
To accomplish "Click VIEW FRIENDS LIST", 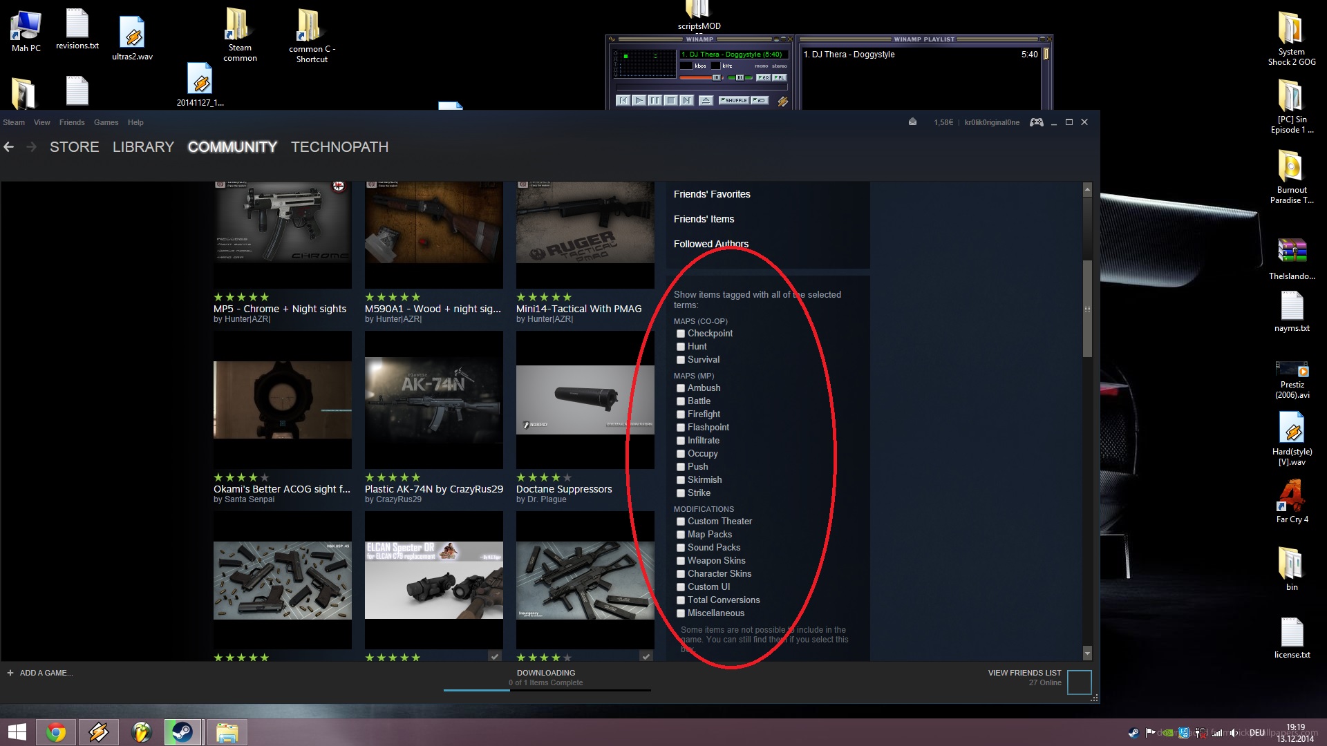I will coord(1024,673).
